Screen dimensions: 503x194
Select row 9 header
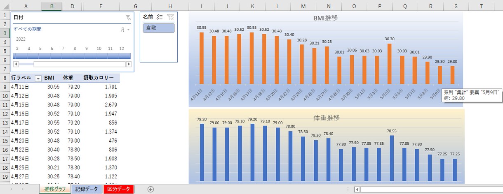click(x=5, y=87)
